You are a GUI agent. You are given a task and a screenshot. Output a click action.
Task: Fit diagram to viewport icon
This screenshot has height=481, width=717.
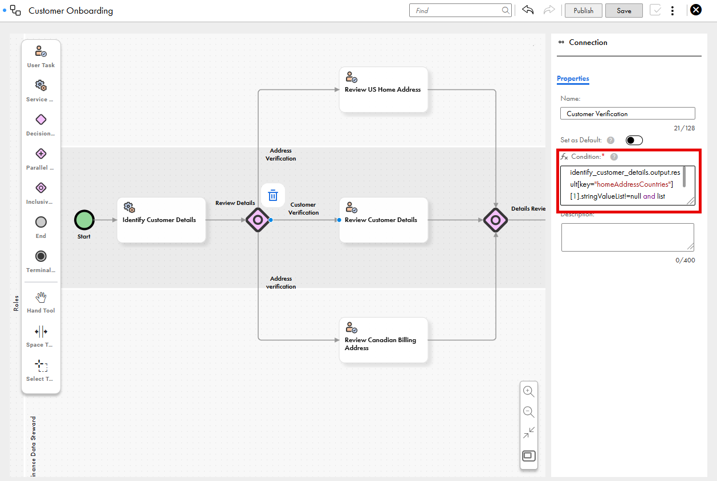[x=529, y=433]
